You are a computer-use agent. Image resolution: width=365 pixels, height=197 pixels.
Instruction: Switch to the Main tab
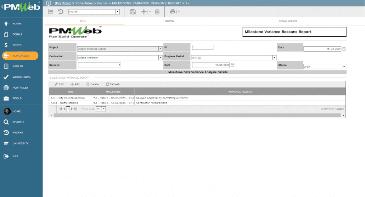pos(83,21)
